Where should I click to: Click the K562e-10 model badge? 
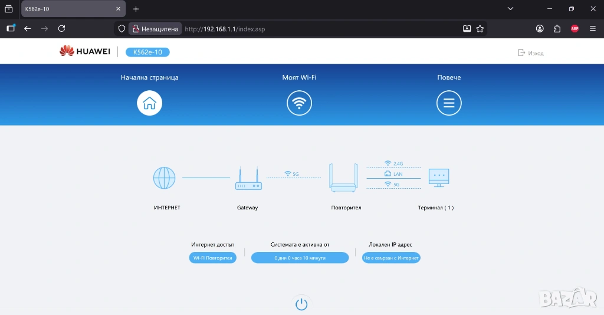tap(147, 52)
